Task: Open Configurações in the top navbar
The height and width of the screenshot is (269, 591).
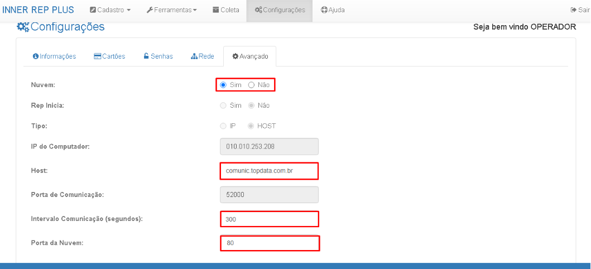Action: [x=280, y=10]
